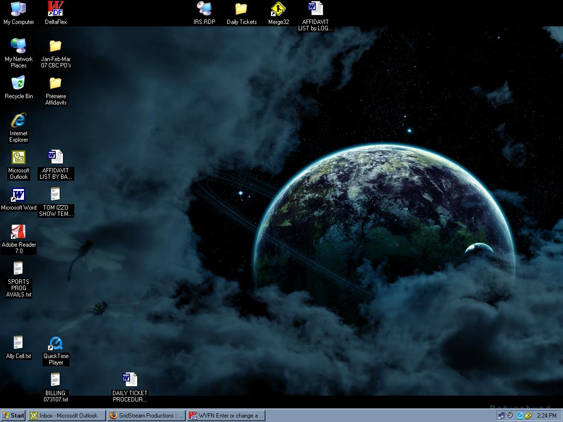Open the Start menu
This screenshot has height=422, width=563.
[13, 416]
